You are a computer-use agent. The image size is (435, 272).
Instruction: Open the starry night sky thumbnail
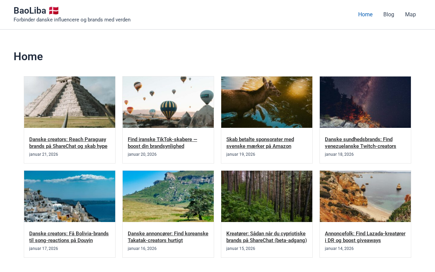[x=365, y=102]
